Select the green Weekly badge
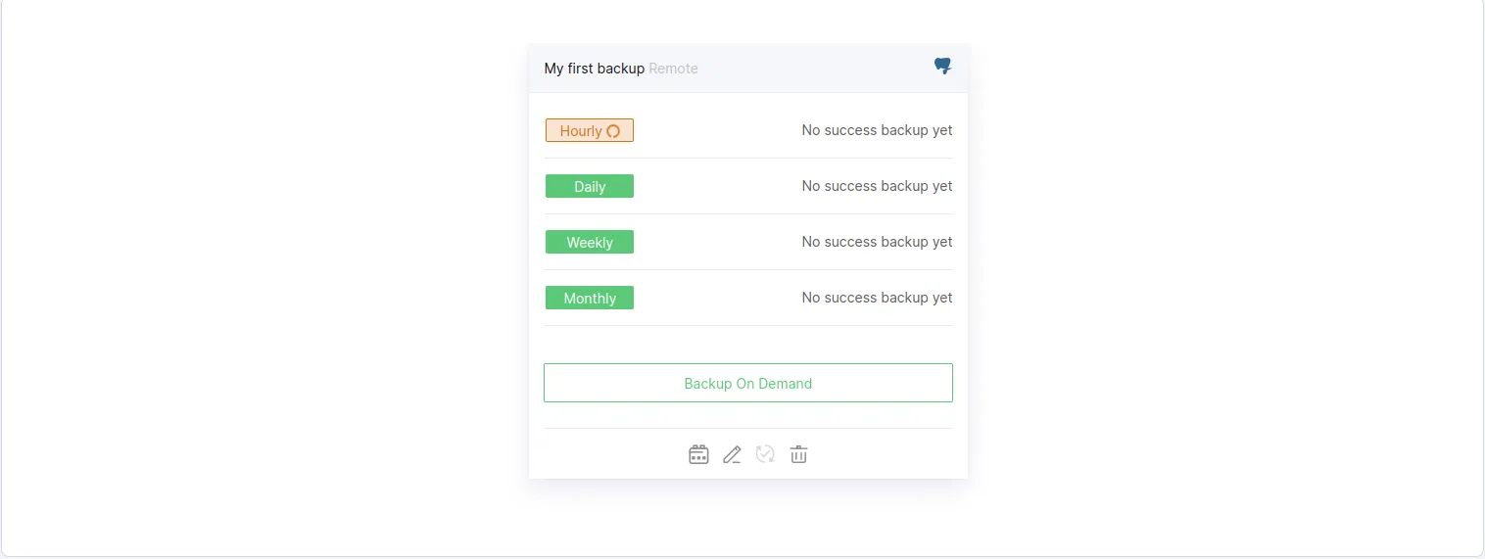The width and height of the screenshot is (1485, 559). [x=590, y=242]
